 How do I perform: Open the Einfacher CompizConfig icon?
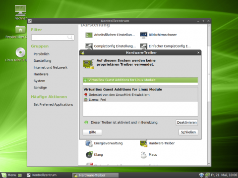pyautogui.click(x=143, y=46)
